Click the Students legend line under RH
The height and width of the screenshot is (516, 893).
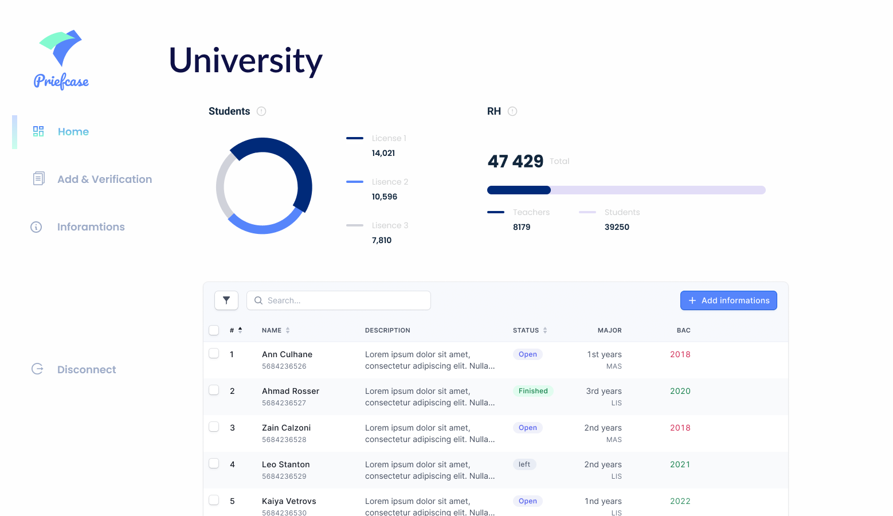click(x=587, y=212)
